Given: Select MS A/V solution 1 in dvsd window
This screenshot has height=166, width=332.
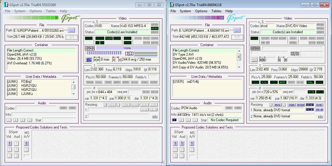Looking at the screenshot, I should (x=192, y=143).
